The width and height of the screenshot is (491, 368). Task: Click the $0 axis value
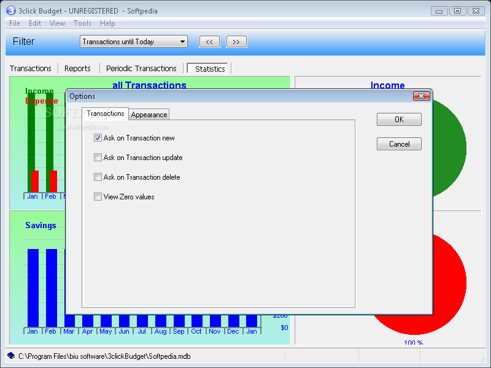(284, 328)
